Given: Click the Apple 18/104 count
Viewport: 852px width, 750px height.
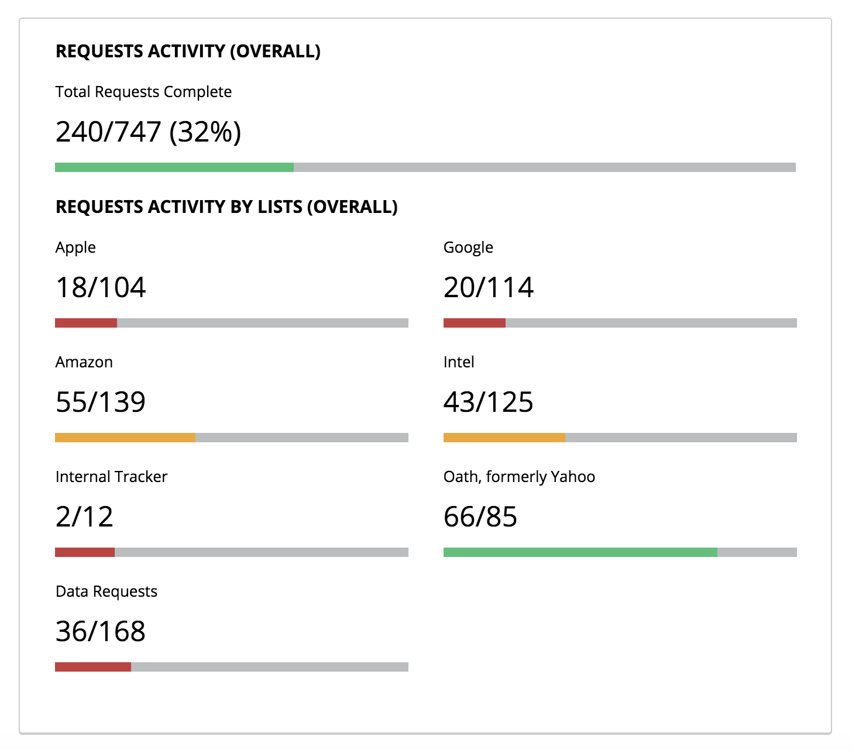Looking at the screenshot, I should (x=101, y=287).
